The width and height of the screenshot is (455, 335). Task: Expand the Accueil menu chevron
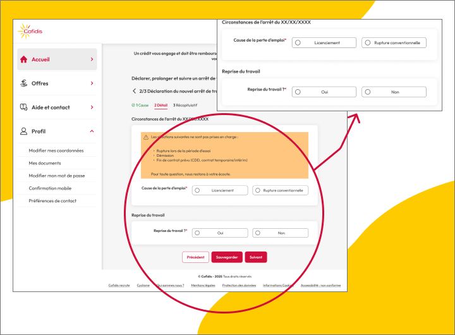[92, 59]
